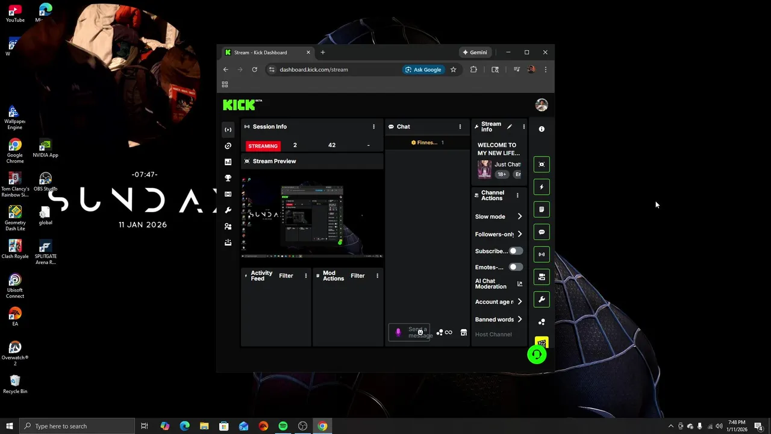This screenshot has width=771, height=434.
Task: Open the profile avatar in Kick header
Action: pyautogui.click(x=542, y=105)
